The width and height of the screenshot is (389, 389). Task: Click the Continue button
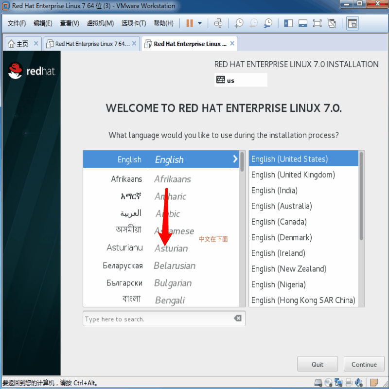tap(364, 364)
